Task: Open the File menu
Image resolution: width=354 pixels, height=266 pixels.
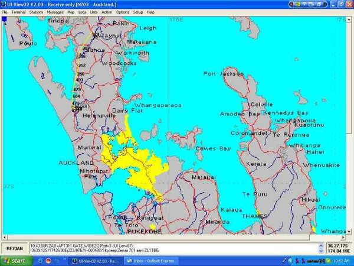Action: (5, 12)
